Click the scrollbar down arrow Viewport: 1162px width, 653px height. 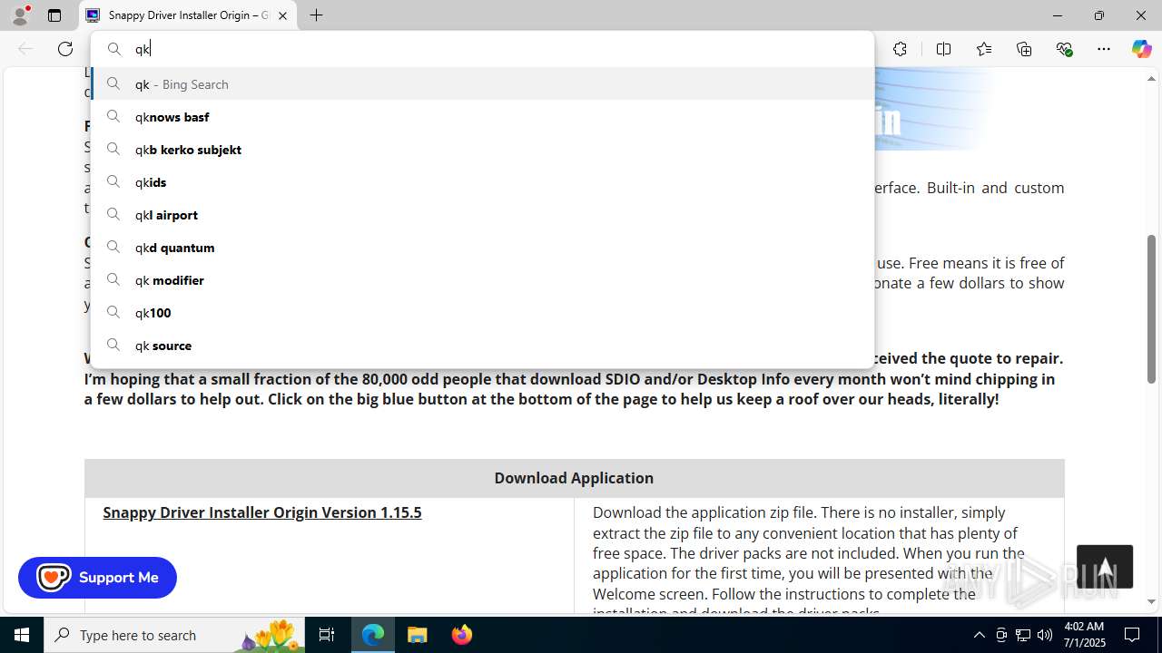coord(1151,601)
